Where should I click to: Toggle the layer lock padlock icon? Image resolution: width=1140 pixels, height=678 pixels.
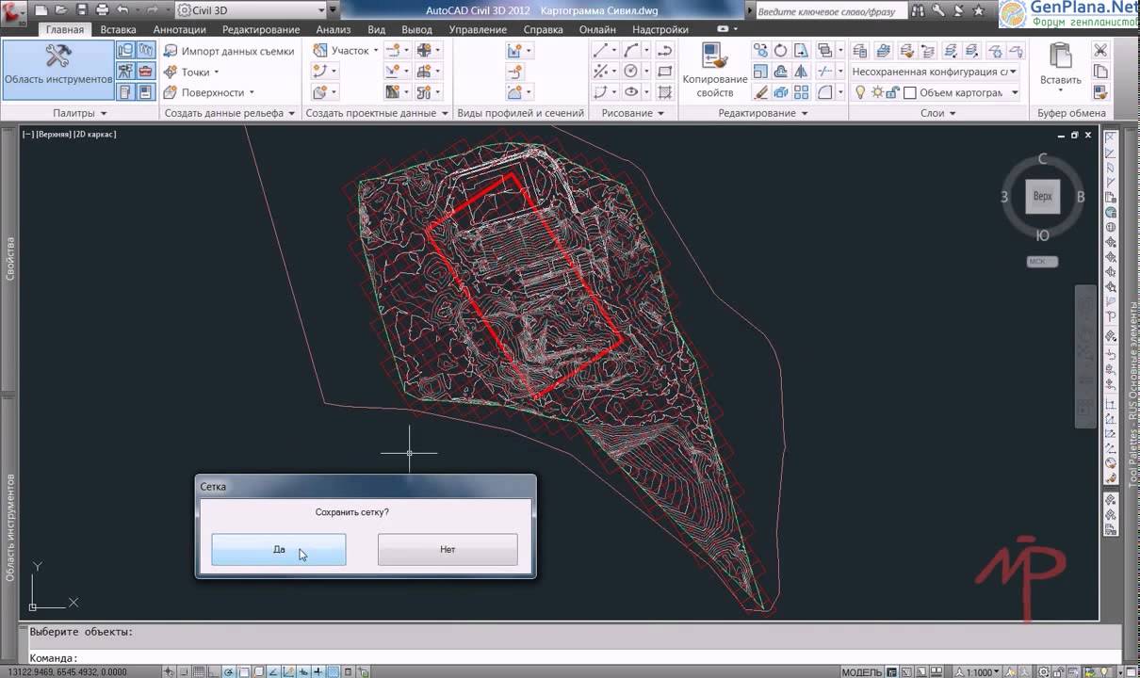(892, 92)
